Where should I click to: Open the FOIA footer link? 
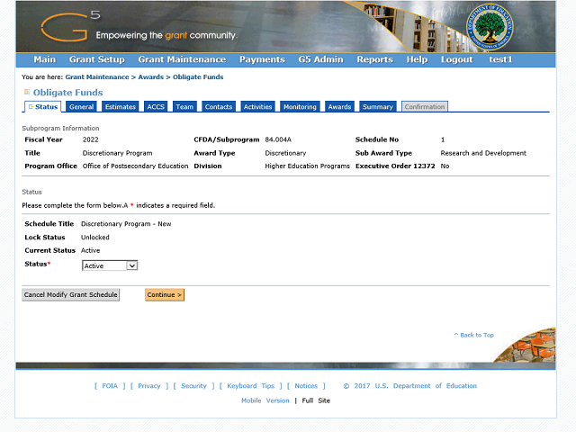pyautogui.click(x=110, y=386)
